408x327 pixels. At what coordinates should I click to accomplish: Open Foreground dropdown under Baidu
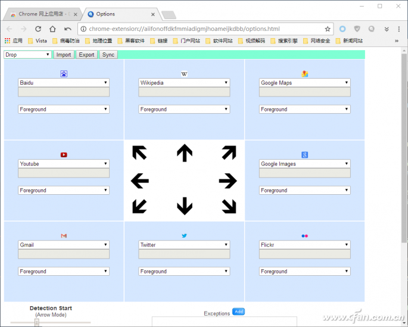[x=64, y=109]
